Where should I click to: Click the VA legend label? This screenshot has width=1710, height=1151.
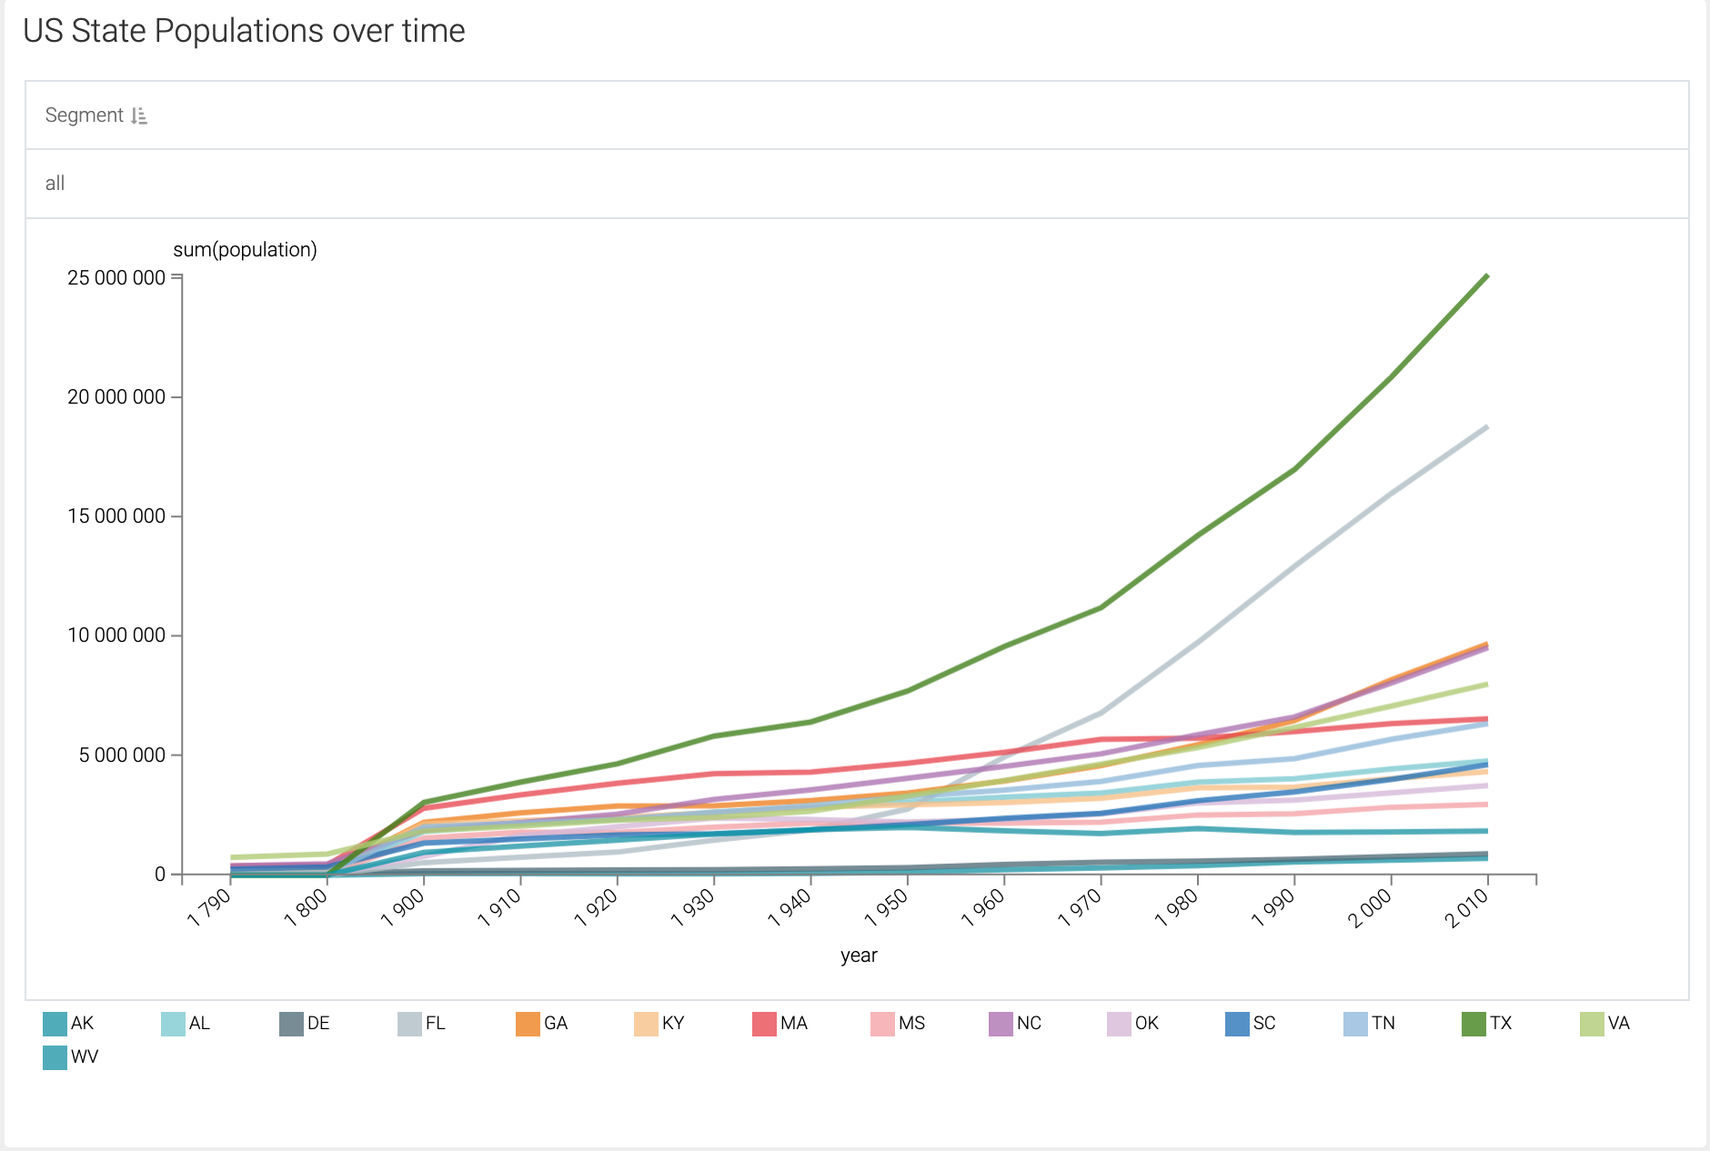coord(1618,1024)
